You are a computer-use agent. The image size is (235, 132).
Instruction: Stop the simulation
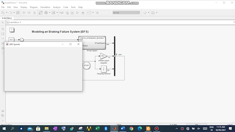(83, 13)
